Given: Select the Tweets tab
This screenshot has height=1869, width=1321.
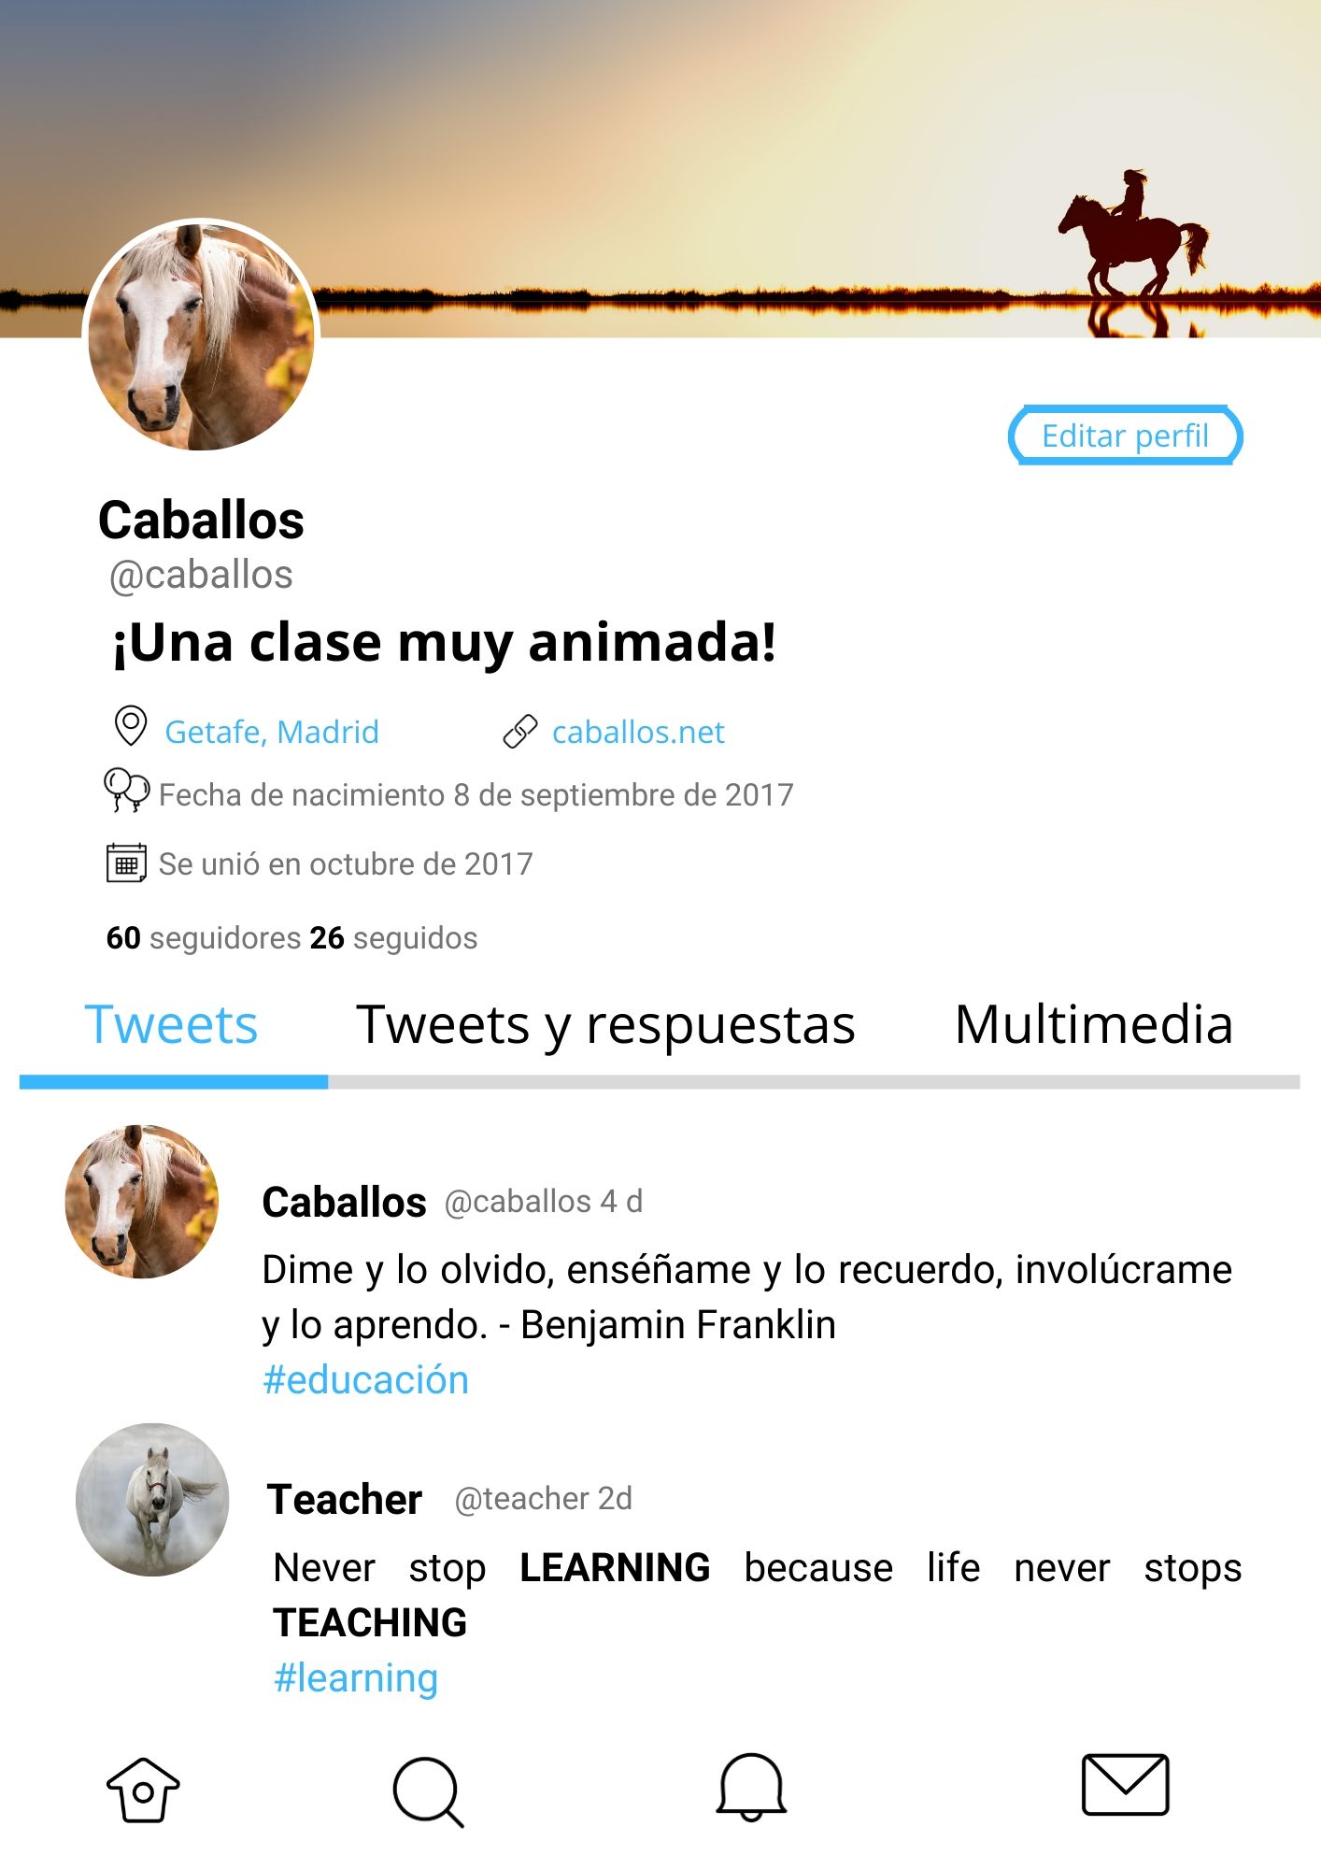Looking at the screenshot, I should [x=171, y=1025].
